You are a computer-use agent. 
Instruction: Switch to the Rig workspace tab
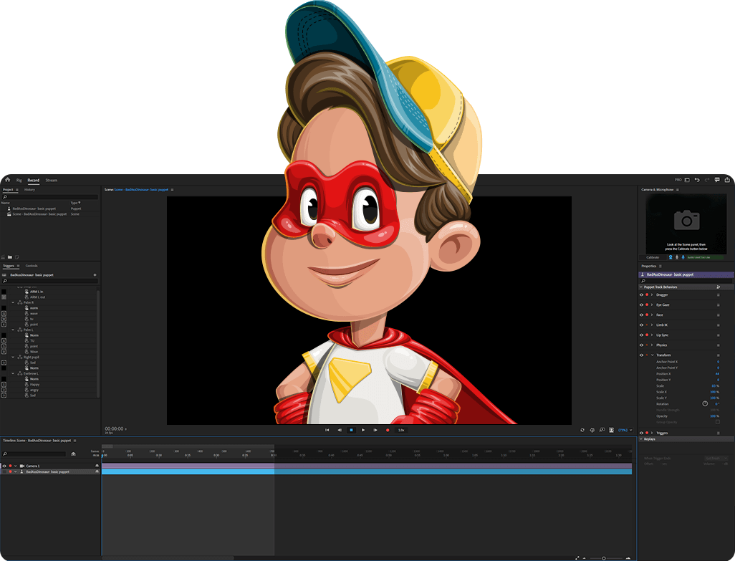tap(19, 180)
